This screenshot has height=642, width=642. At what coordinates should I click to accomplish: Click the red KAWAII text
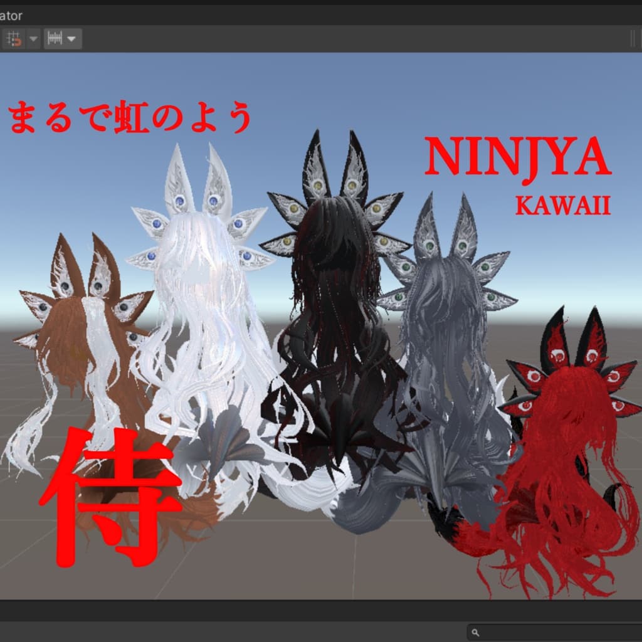563,206
